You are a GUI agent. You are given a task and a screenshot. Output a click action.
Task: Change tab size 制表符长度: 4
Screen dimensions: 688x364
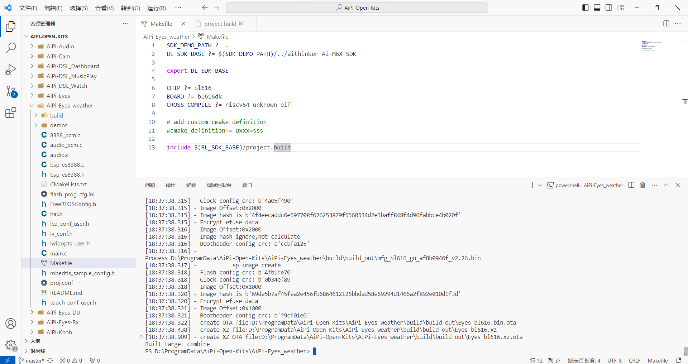tap(584, 360)
